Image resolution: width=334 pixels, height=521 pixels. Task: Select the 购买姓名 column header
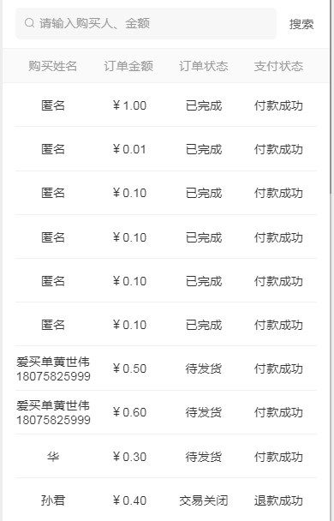pos(53,66)
